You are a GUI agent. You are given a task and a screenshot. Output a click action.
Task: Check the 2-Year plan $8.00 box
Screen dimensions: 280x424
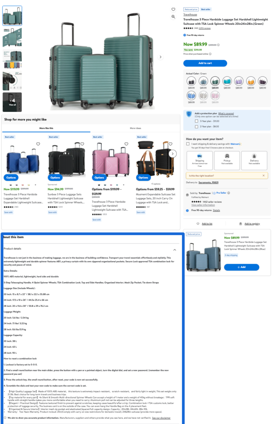click(196, 127)
